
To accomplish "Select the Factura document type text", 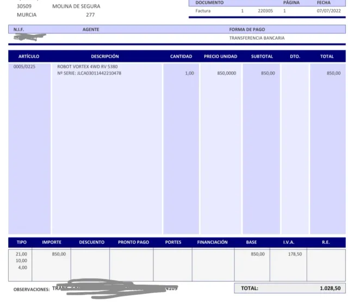I will pyautogui.click(x=203, y=11).
